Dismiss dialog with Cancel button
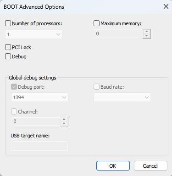172x176 pixels. pos(150,166)
